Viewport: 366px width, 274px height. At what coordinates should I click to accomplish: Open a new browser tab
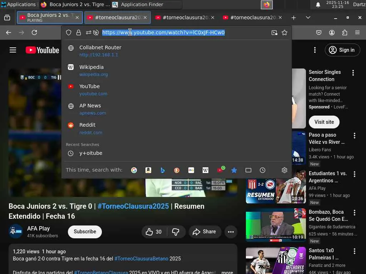[x=294, y=17]
